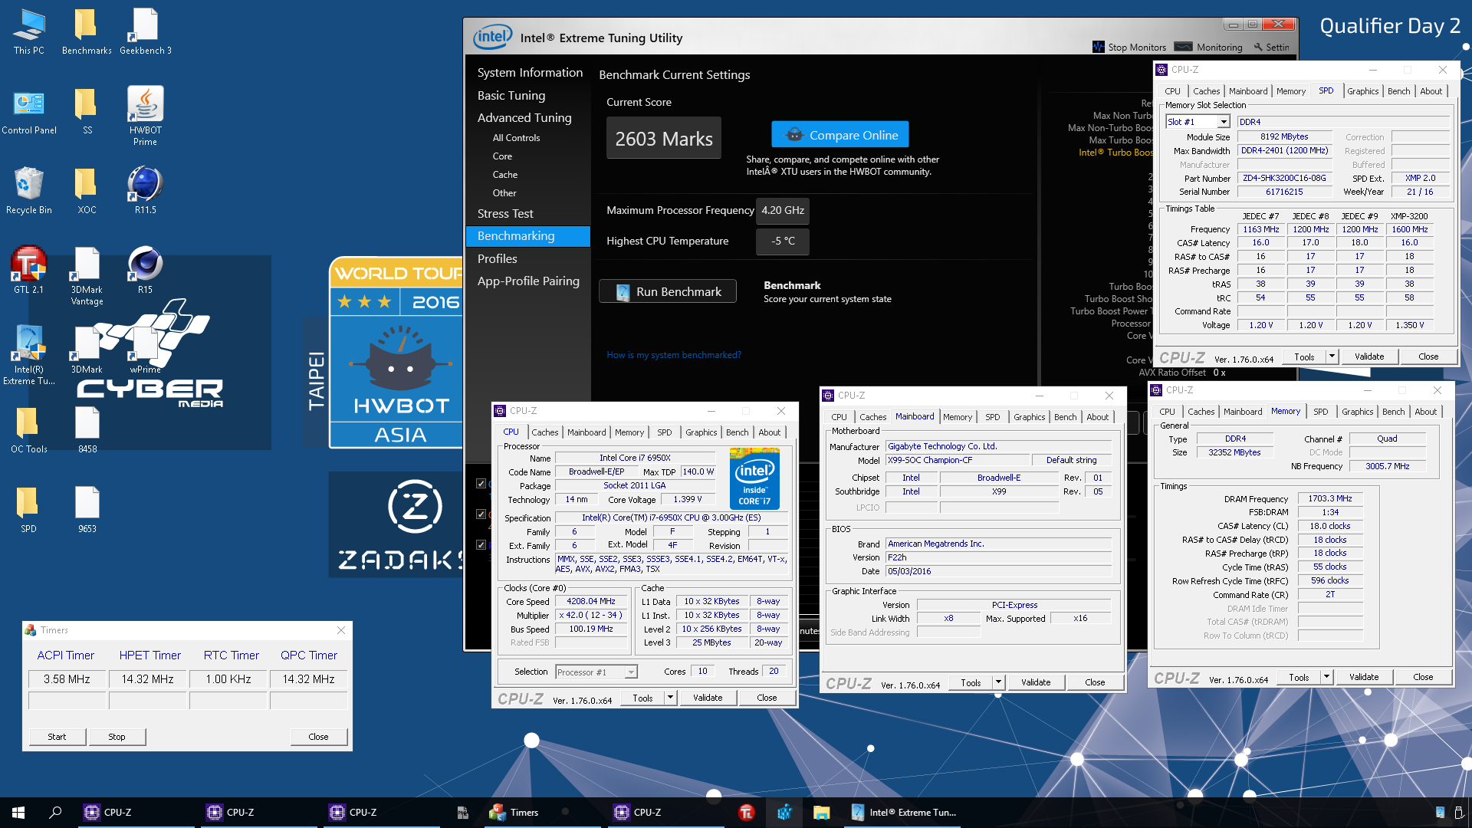1472x828 pixels.
Task: Open the XOC folder
Action: point(87,192)
